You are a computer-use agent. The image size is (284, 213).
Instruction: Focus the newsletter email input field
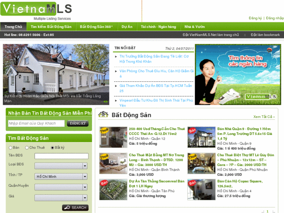(36, 123)
